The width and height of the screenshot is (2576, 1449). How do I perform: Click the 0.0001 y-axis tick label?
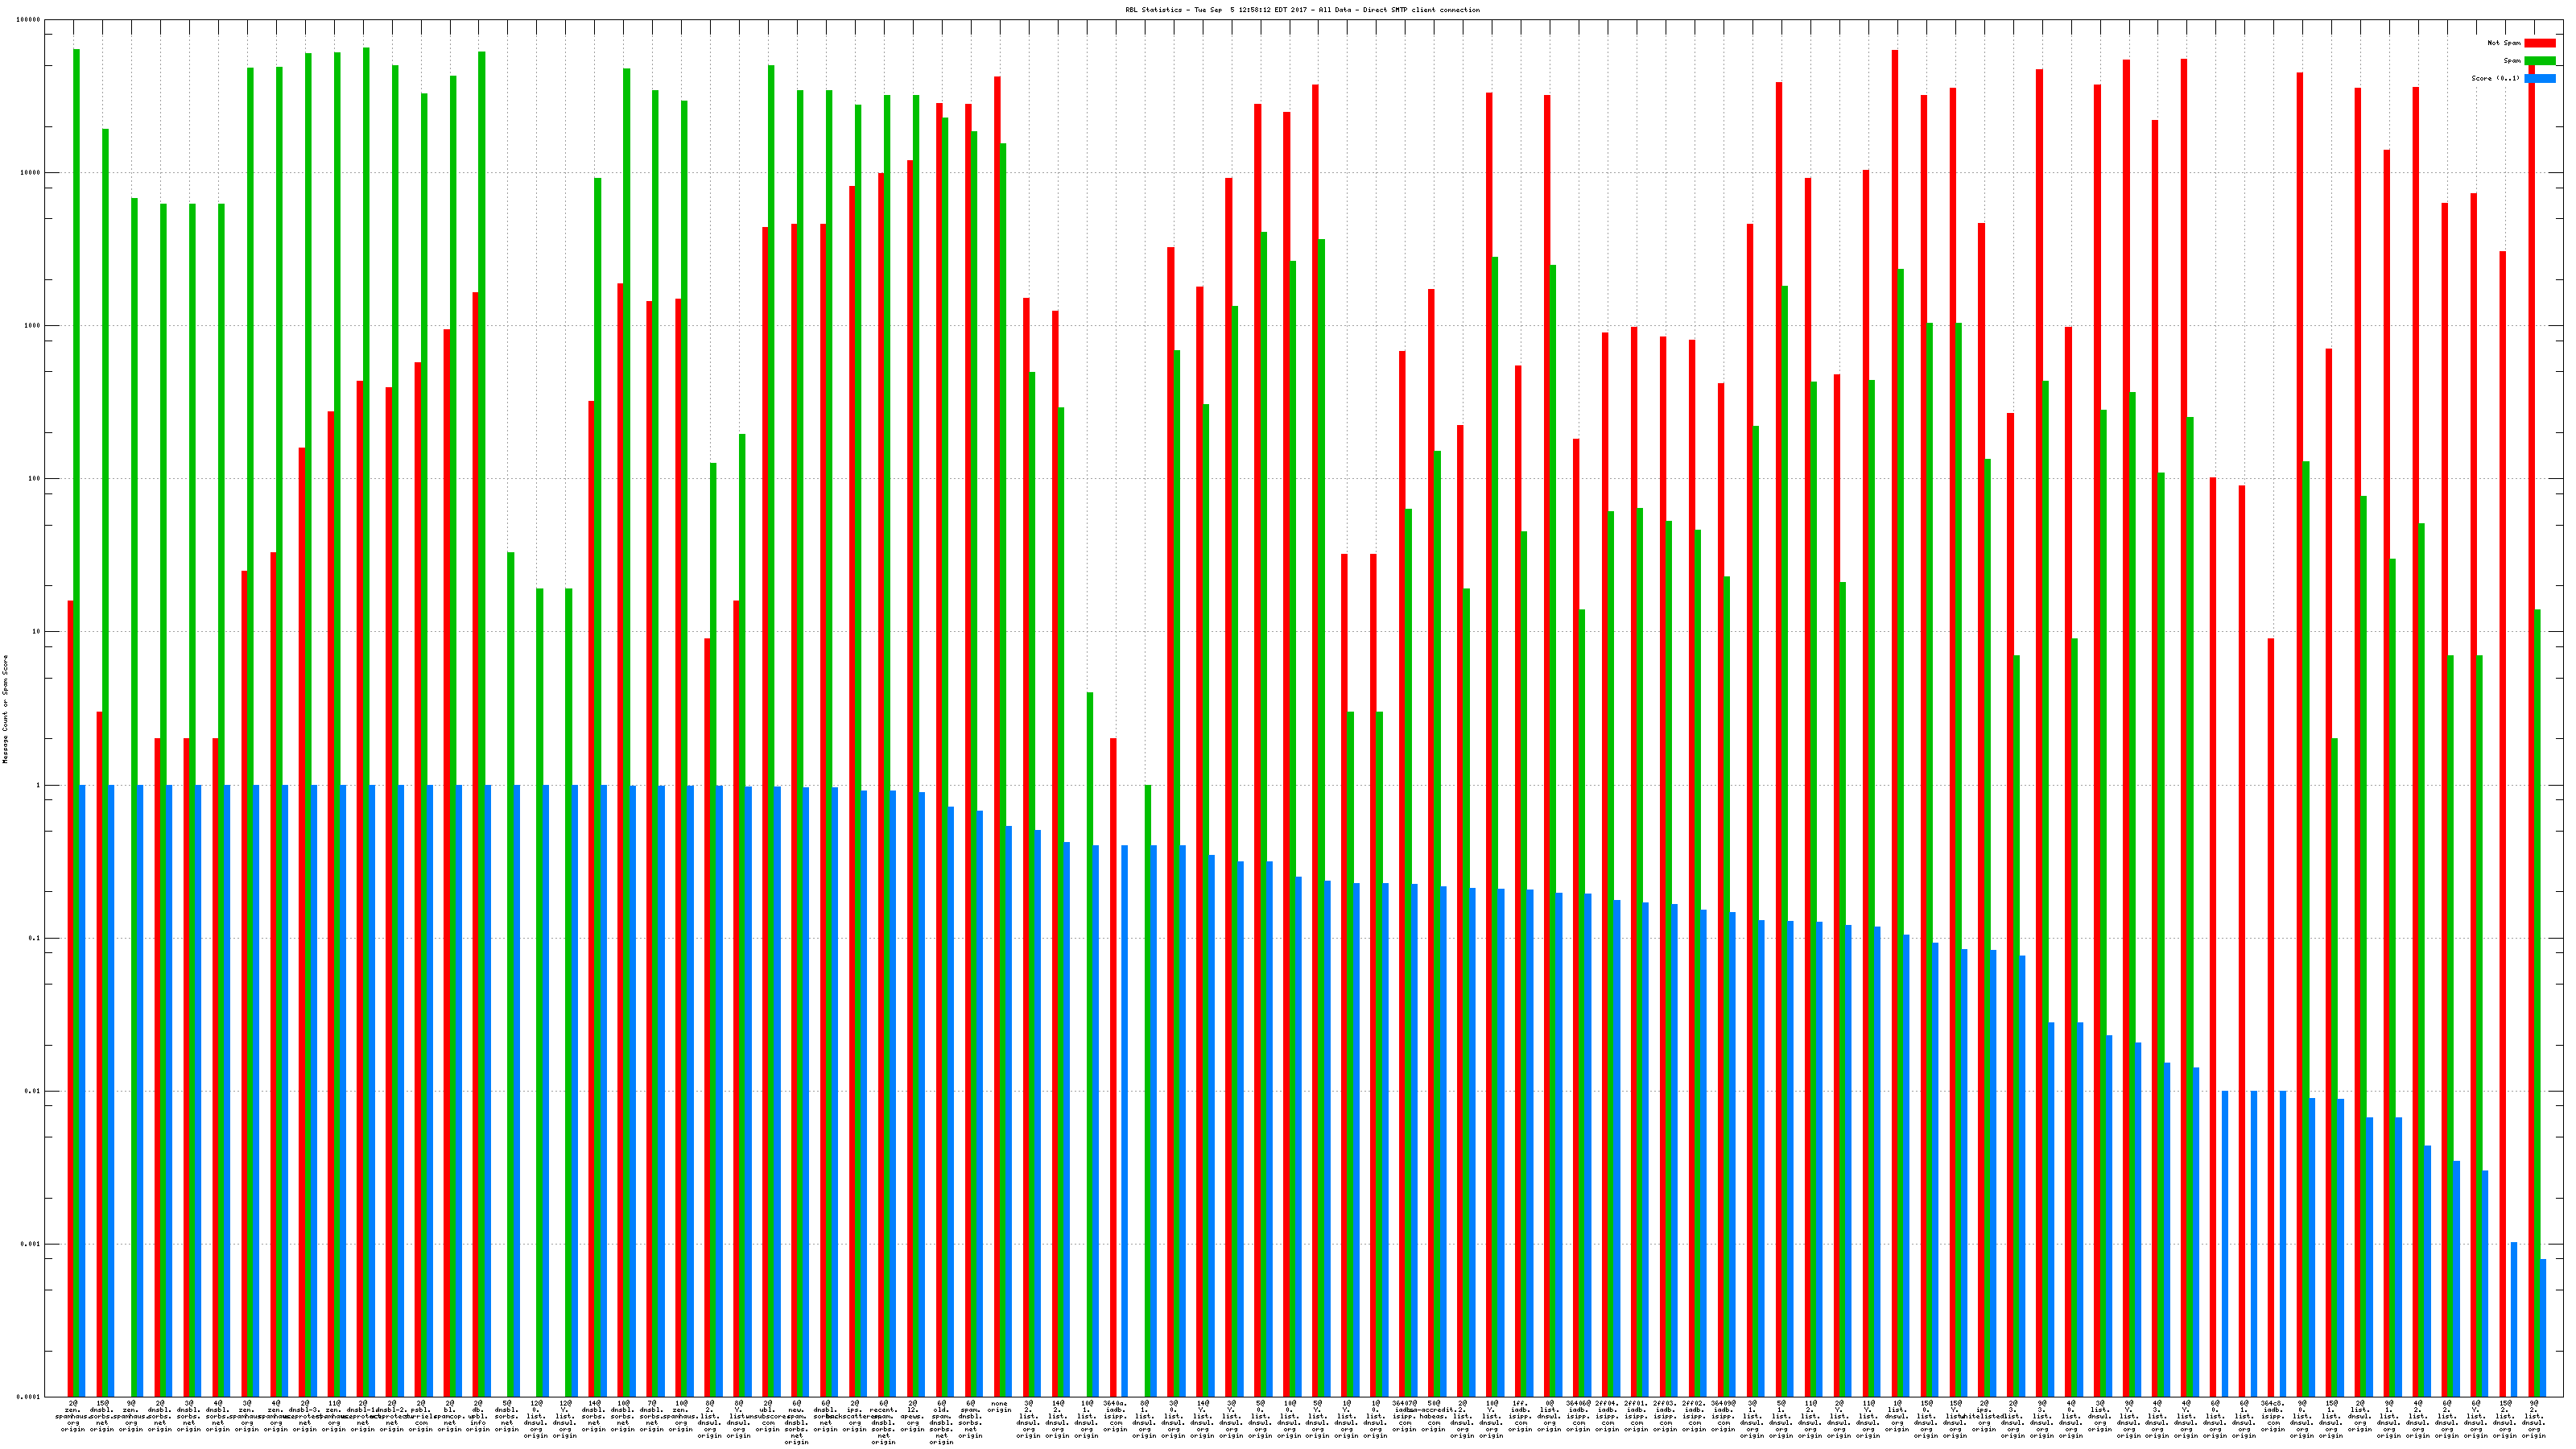click(29, 1397)
